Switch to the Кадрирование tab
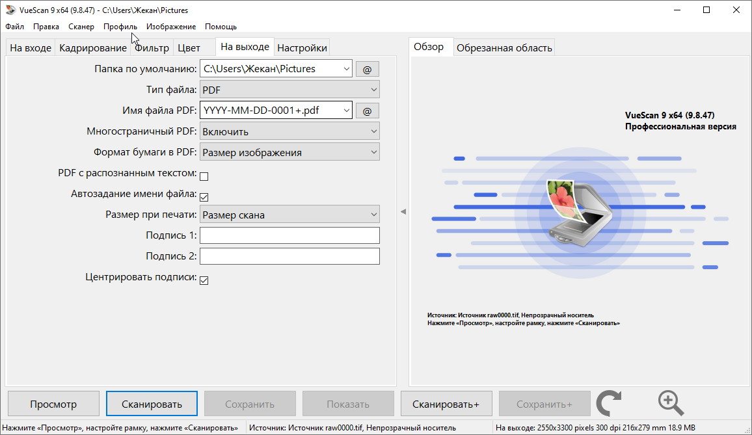This screenshot has width=752, height=435. [x=93, y=48]
